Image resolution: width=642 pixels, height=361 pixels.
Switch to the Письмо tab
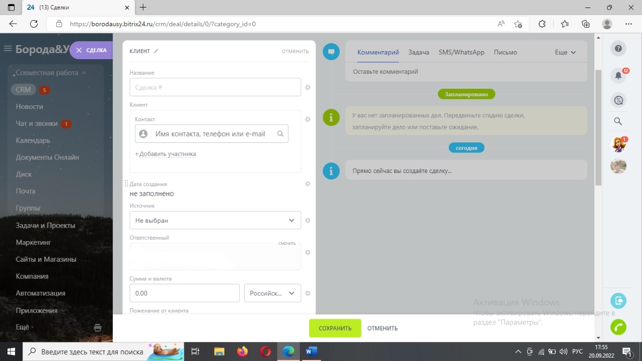[x=506, y=52]
